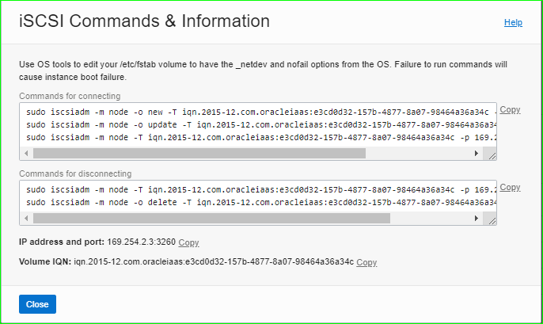
Task: Click left scroll arrow in connecting commands box
Action: (28, 154)
